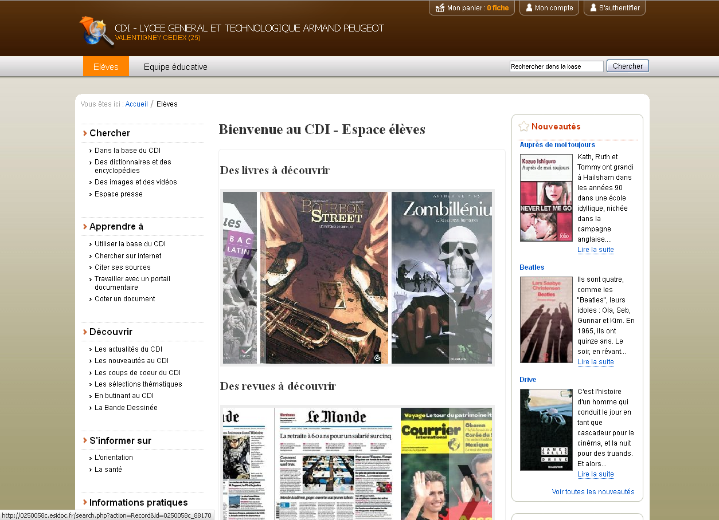Open the Mon compte account page

549,8
